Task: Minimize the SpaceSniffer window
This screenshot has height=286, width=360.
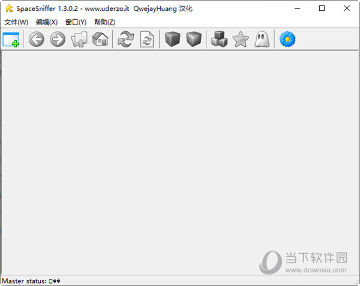Action: click(x=295, y=8)
